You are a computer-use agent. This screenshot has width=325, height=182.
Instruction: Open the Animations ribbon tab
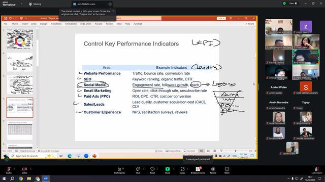[x=71, y=24]
